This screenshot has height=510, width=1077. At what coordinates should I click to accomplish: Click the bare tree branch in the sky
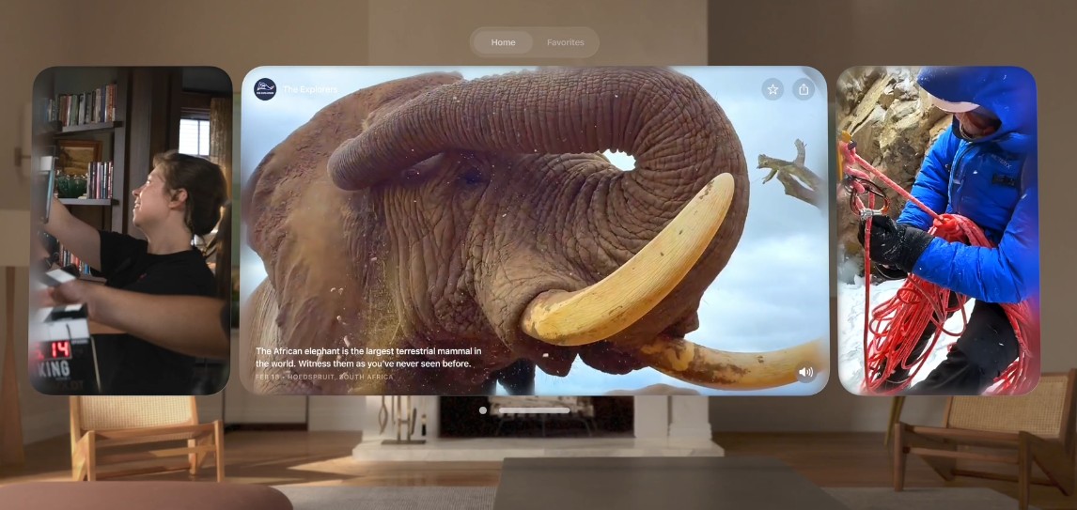pos(789,174)
